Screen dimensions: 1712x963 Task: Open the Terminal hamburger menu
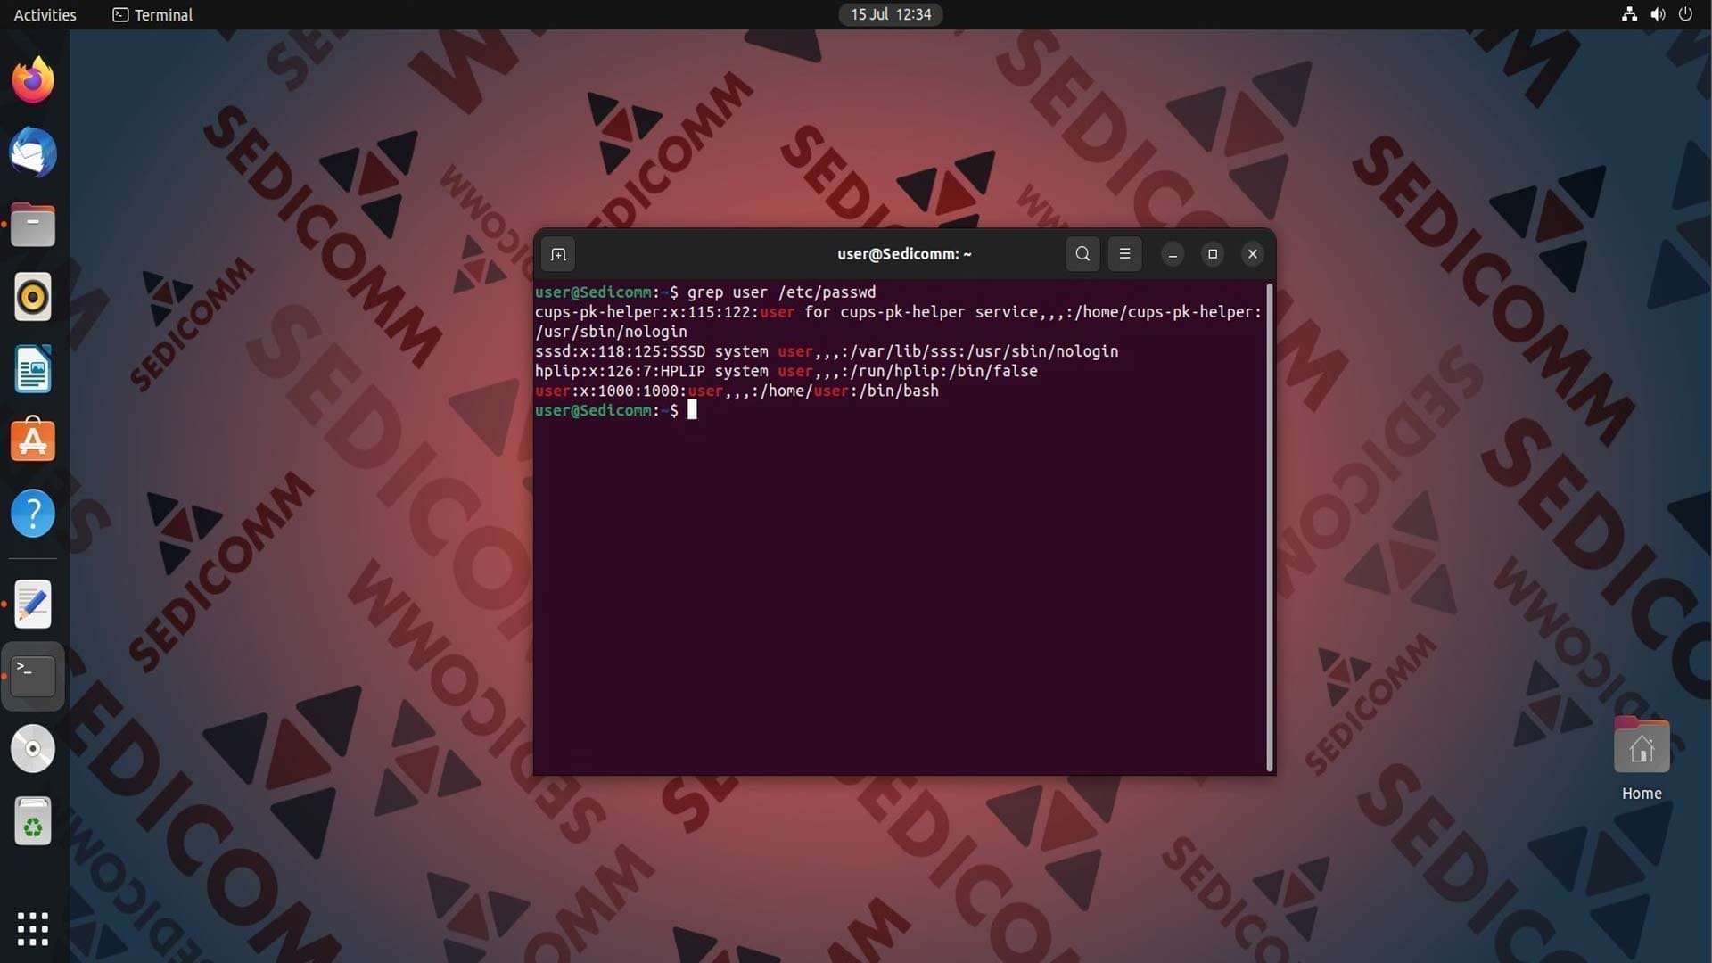(x=1124, y=254)
